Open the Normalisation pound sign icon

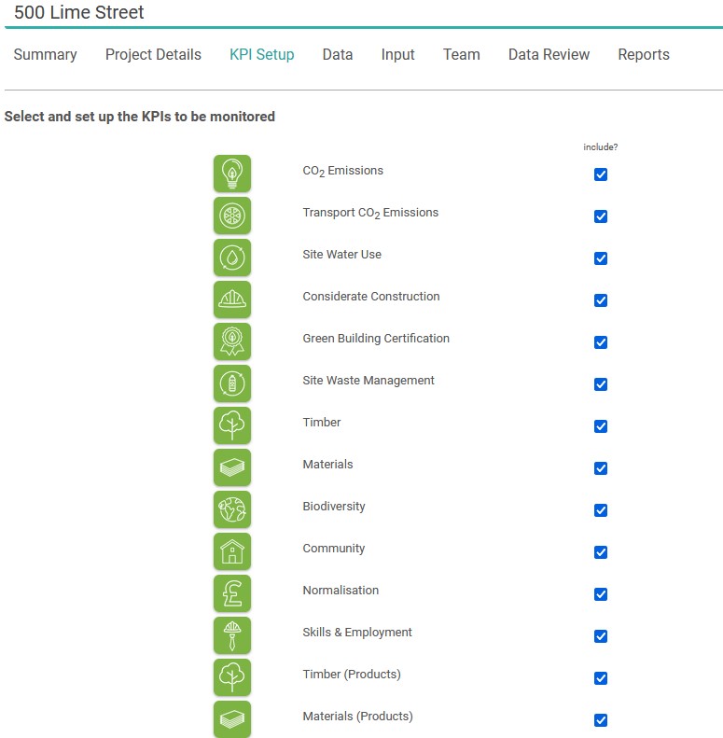point(232,593)
